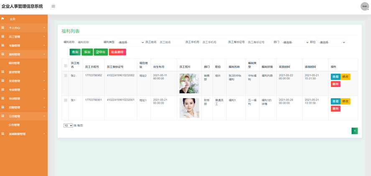Click the flag icon beside 主页
Screen dimensions: 371x176
(x=3, y=19)
